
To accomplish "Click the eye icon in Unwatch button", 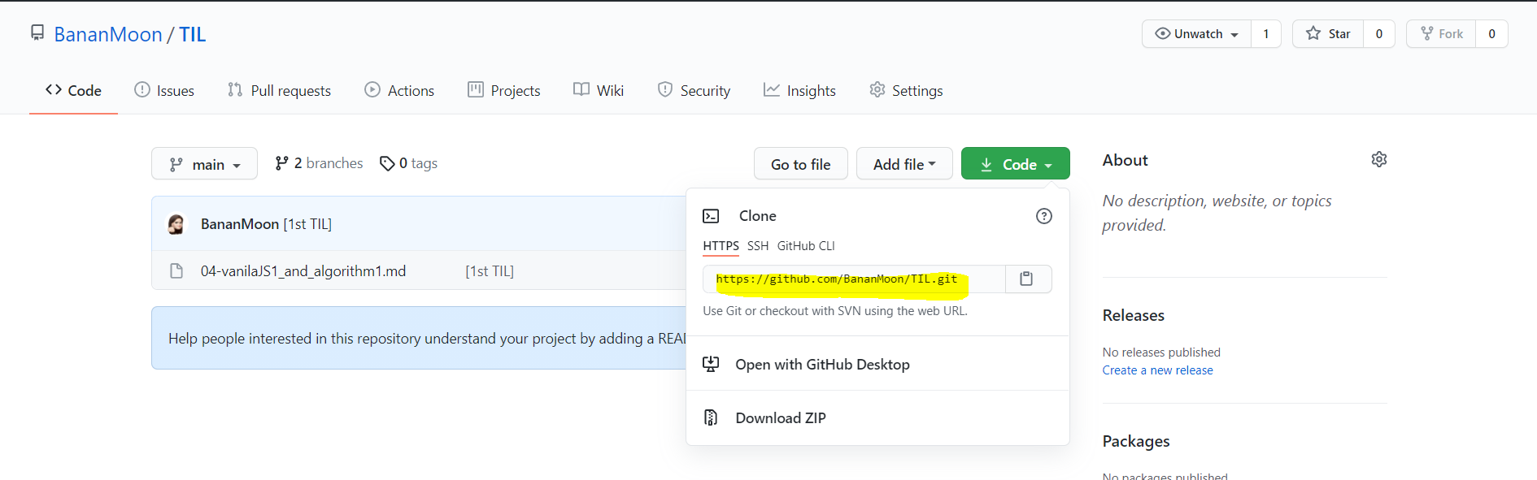I will [x=1163, y=33].
